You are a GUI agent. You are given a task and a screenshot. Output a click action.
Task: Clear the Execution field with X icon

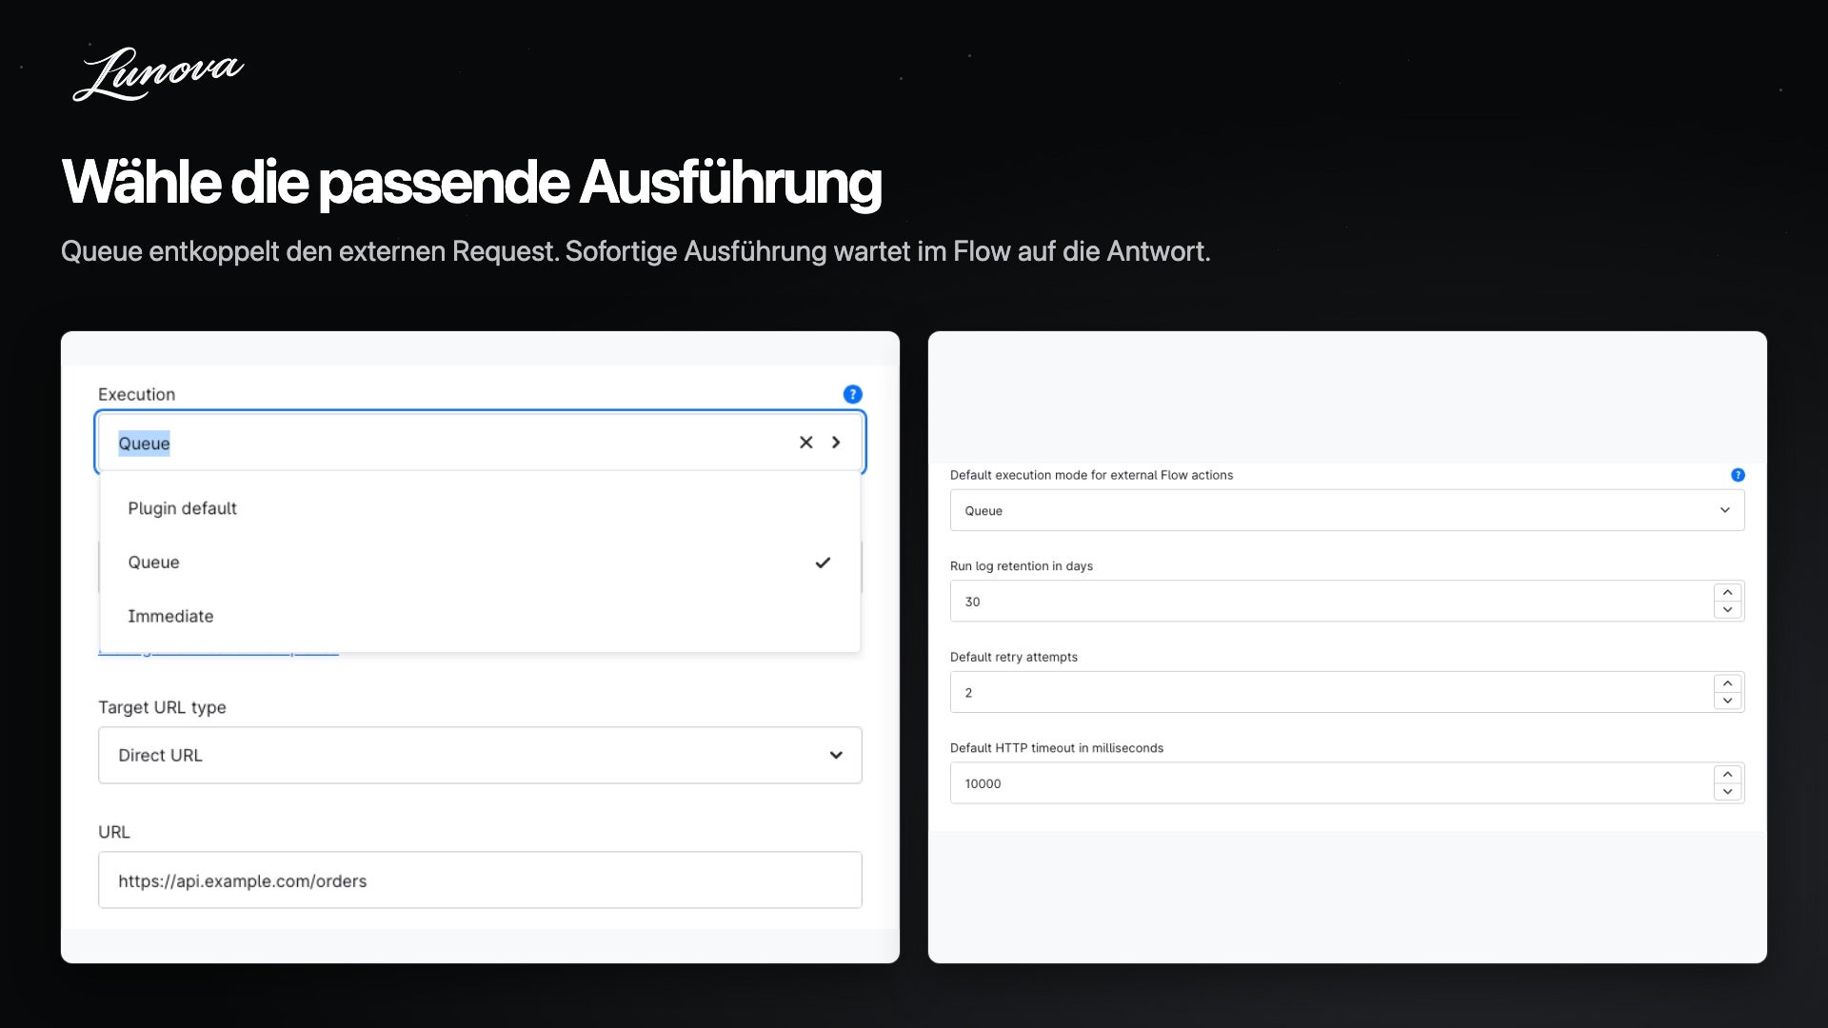coord(805,443)
